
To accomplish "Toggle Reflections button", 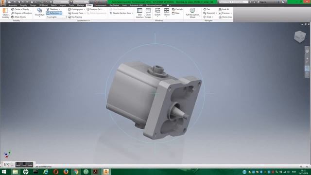I will point(53,13).
